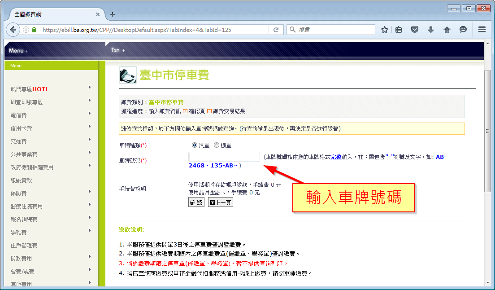The image size is (495, 290).
Task: Click the reload page icon
Action: [x=276, y=30]
